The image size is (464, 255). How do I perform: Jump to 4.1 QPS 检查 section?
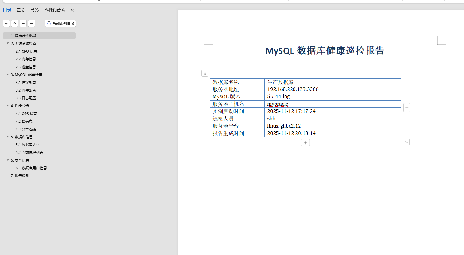(26, 114)
